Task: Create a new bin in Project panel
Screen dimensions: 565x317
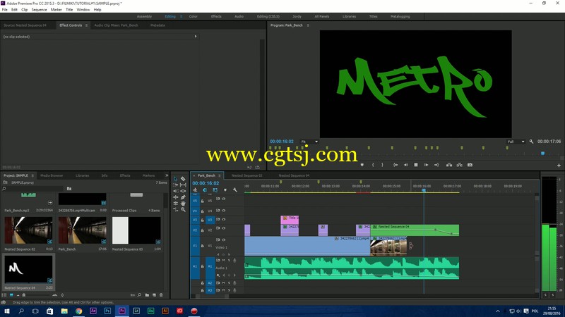Action: coord(147,295)
